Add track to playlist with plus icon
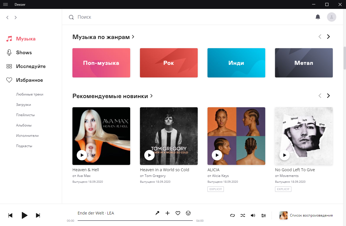The width and height of the screenshot is (346, 226). [168, 213]
